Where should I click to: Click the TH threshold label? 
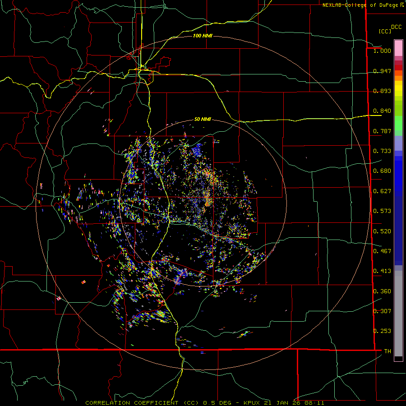(x=388, y=351)
